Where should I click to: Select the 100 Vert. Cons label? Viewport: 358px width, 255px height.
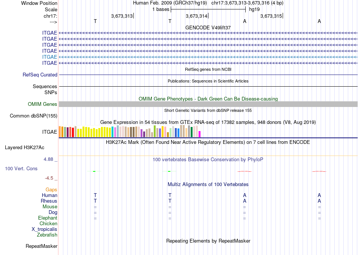click(x=21, y=168)
